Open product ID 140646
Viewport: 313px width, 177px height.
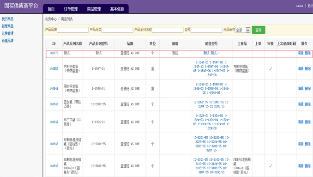54,144
